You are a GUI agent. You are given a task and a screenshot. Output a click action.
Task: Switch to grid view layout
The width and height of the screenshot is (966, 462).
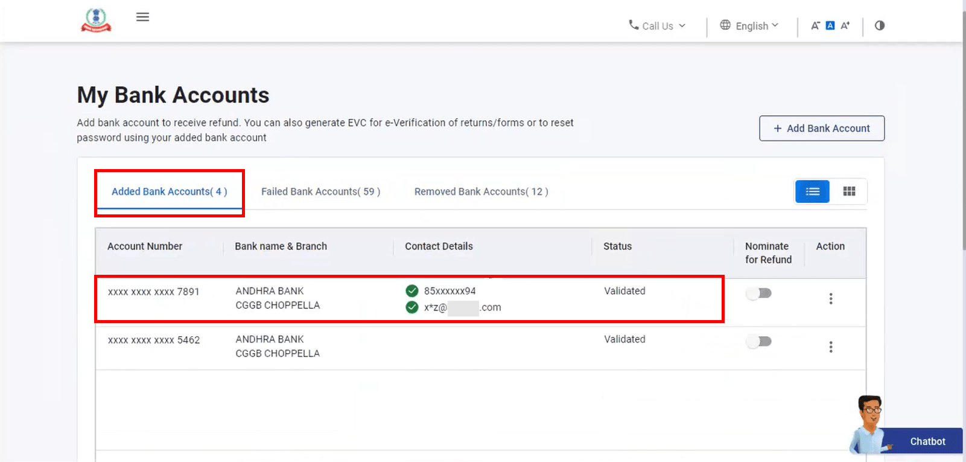click(x=849, y=191)
